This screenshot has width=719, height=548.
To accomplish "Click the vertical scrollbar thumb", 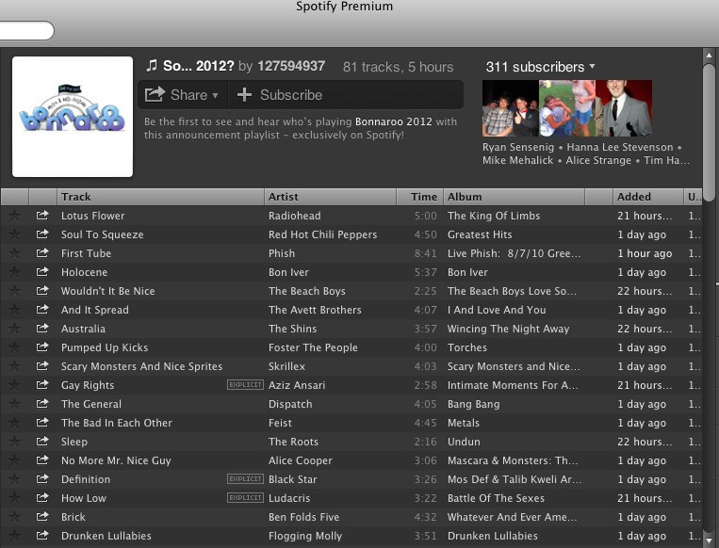I will pos(709,132).
